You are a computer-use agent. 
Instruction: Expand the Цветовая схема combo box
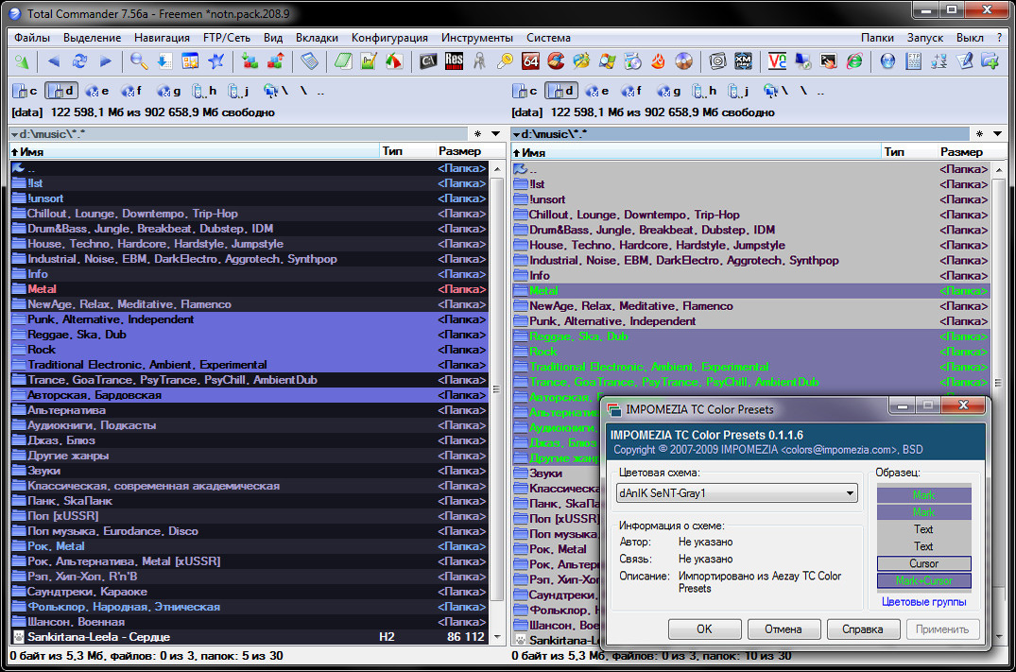[851, 493]
